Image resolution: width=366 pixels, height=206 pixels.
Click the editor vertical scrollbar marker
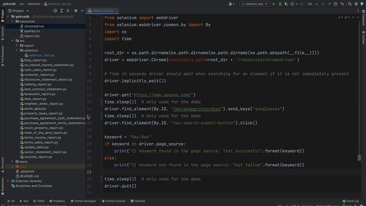(359, 158)
